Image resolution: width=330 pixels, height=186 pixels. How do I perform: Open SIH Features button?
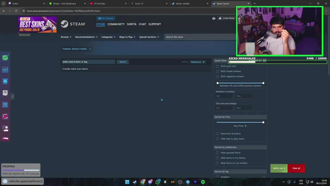(106, 18)
